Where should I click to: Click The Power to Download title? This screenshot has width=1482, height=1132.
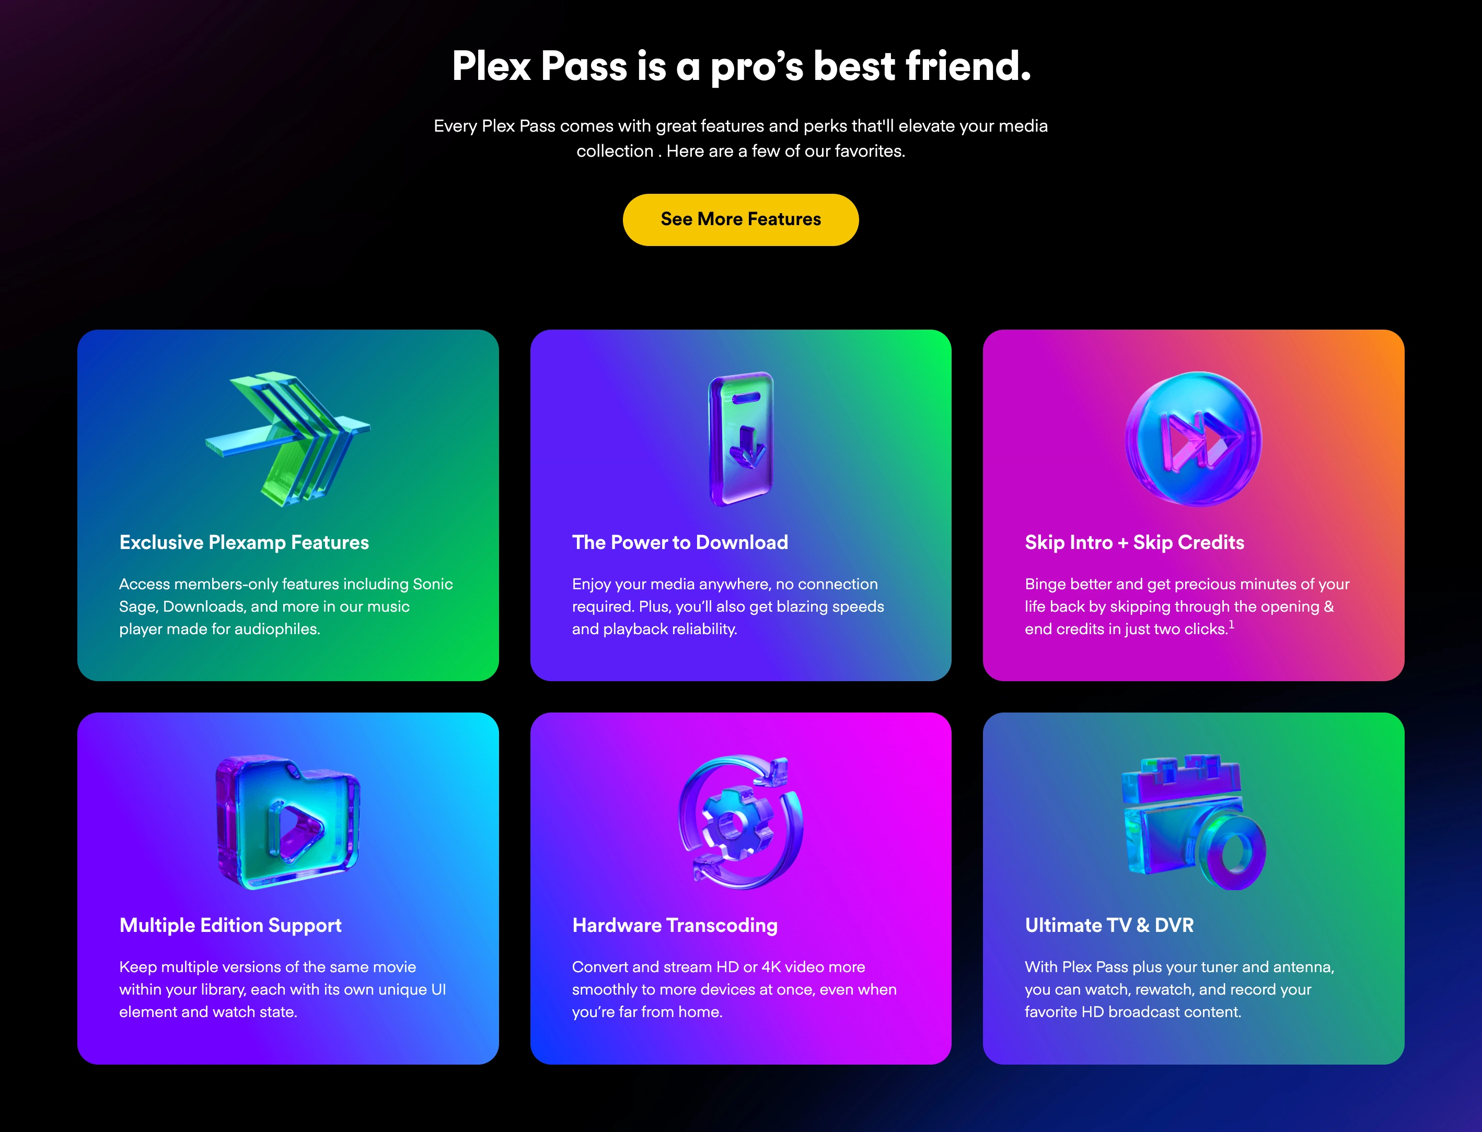click(x=680, y=542)
